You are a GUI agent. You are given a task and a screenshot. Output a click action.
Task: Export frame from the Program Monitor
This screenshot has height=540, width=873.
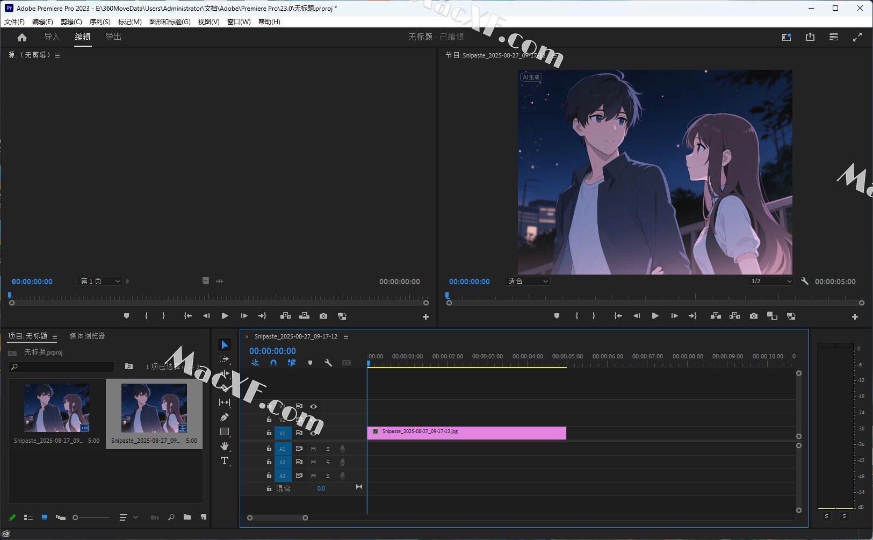pos(754,316)
